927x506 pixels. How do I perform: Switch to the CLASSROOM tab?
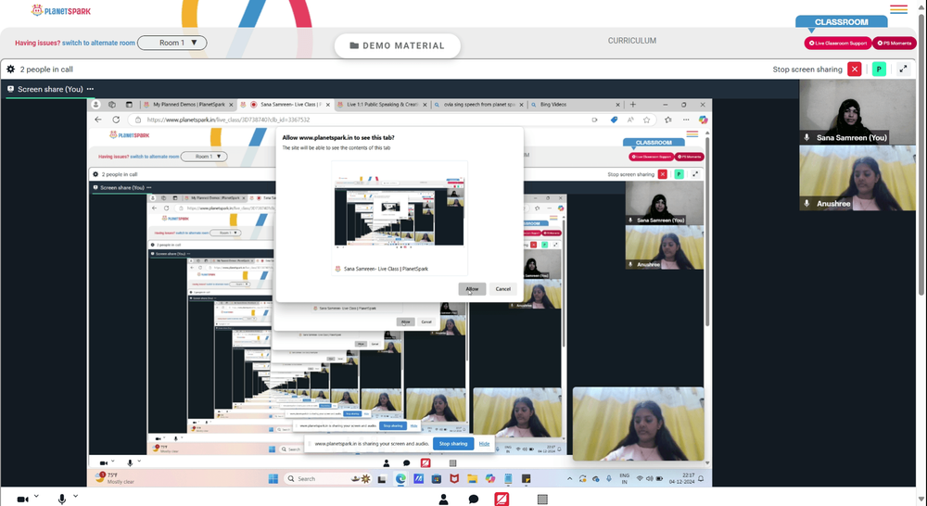(842, 22)
